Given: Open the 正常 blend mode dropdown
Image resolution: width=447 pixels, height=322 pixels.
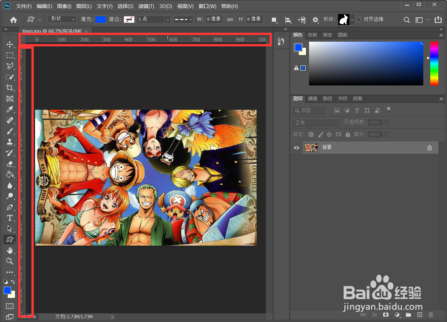Looking at the screenshot, I should (x=316, y=122).
